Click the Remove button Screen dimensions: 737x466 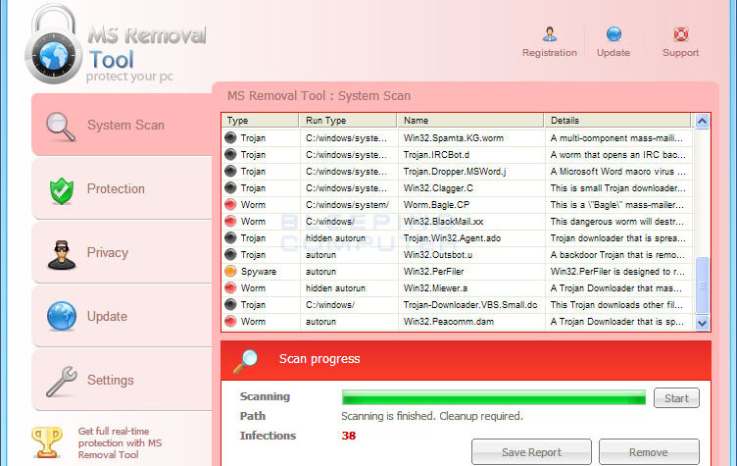[648, 452]
